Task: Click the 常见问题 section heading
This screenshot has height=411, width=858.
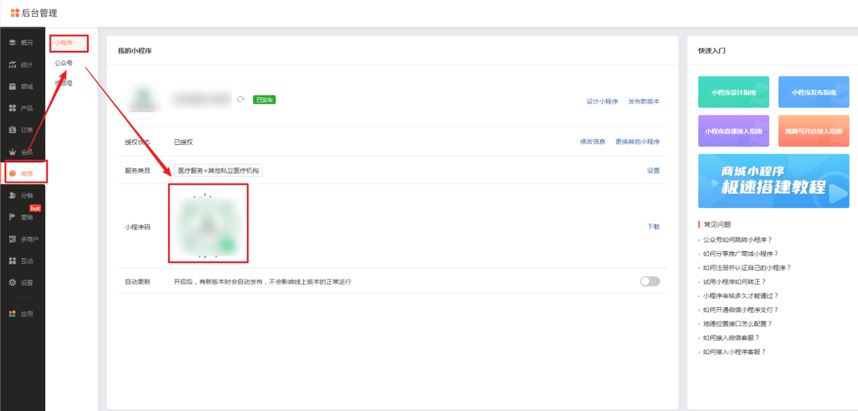Action: pos(717,224)
